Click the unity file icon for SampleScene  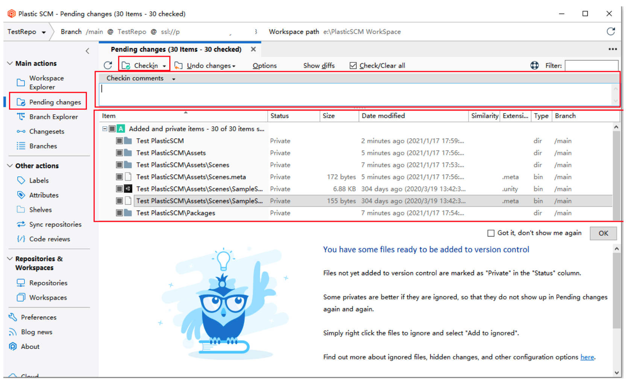(128, 189)
